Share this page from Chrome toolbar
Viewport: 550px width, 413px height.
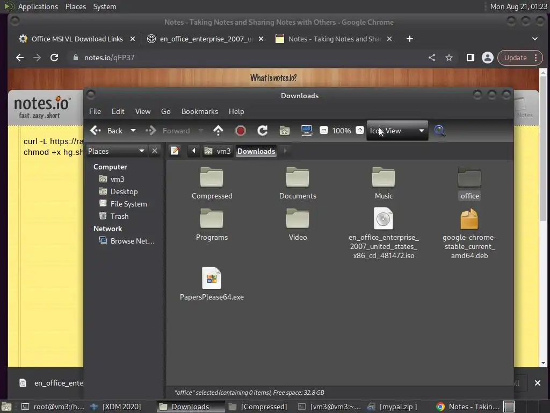432,58
